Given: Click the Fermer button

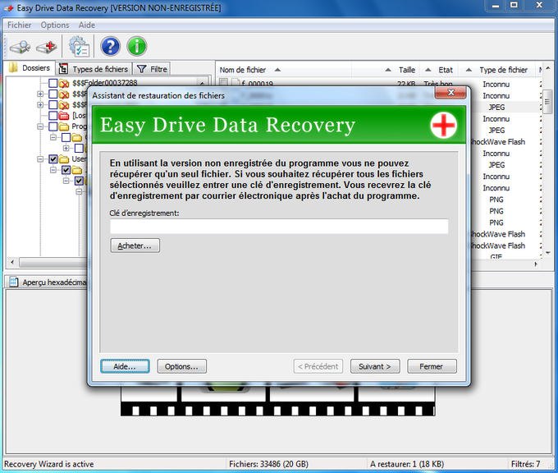Looking at the screenshot, I should pyautogui.click(x=432, y=366).
